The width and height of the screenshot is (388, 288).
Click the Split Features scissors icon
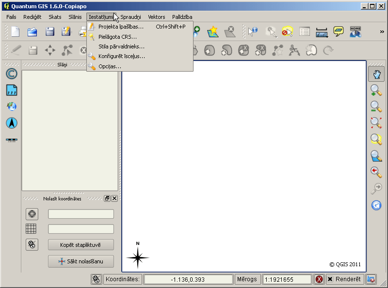pyautogui.click(x=294, y=50)
